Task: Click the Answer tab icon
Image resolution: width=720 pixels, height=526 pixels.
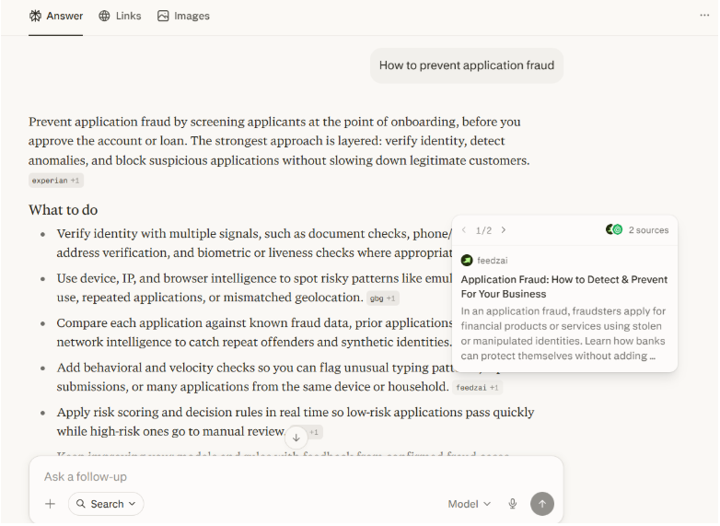Action: [x=35, y=16]
